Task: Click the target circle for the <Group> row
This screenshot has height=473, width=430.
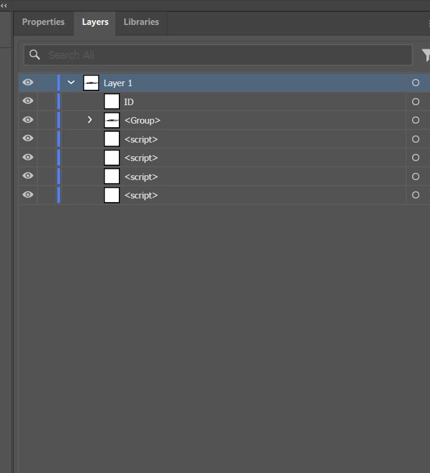Action: coord(416,120)
